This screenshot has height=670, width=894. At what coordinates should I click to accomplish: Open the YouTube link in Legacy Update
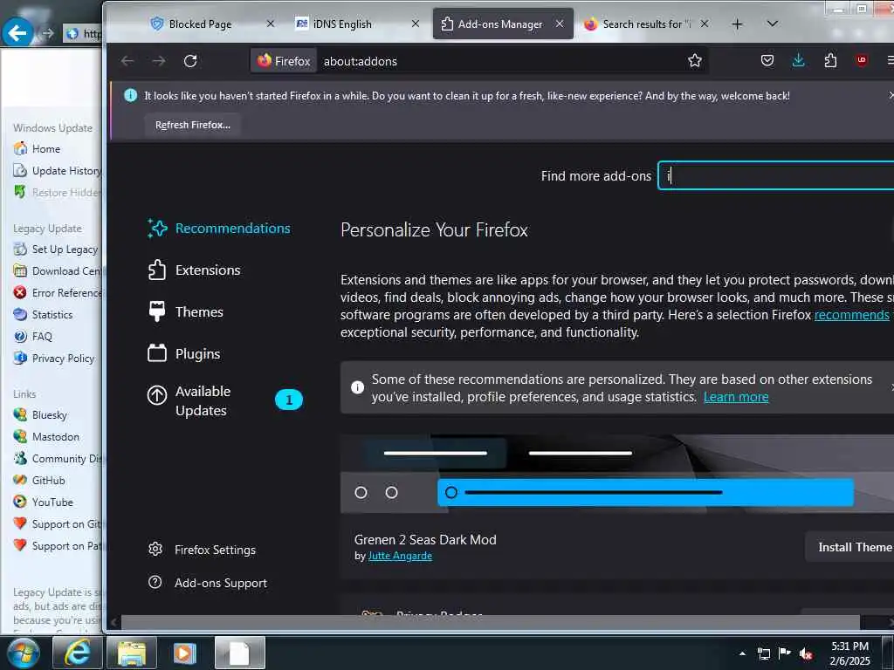pos(44,502)
